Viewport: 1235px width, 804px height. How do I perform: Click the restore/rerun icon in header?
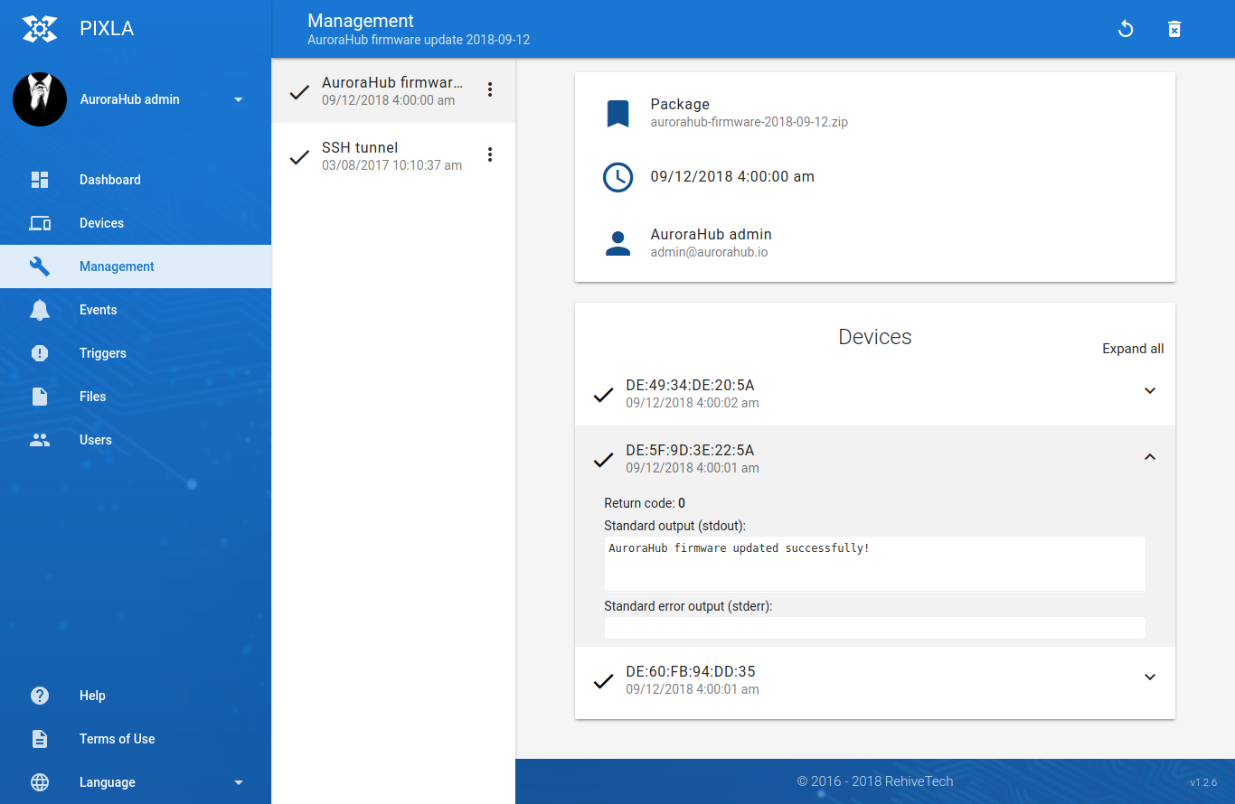[1126, 29]
